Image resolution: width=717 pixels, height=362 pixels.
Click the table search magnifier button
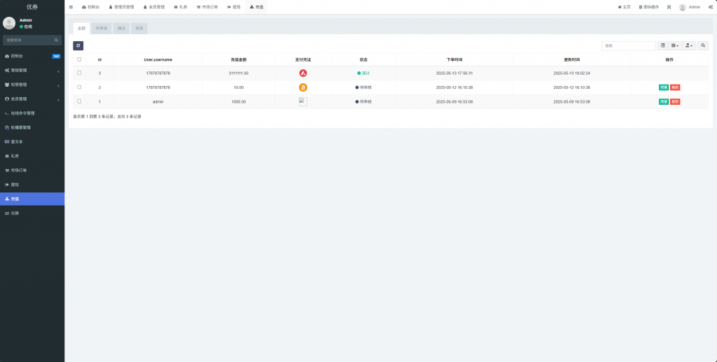click(x=704, y=45)
